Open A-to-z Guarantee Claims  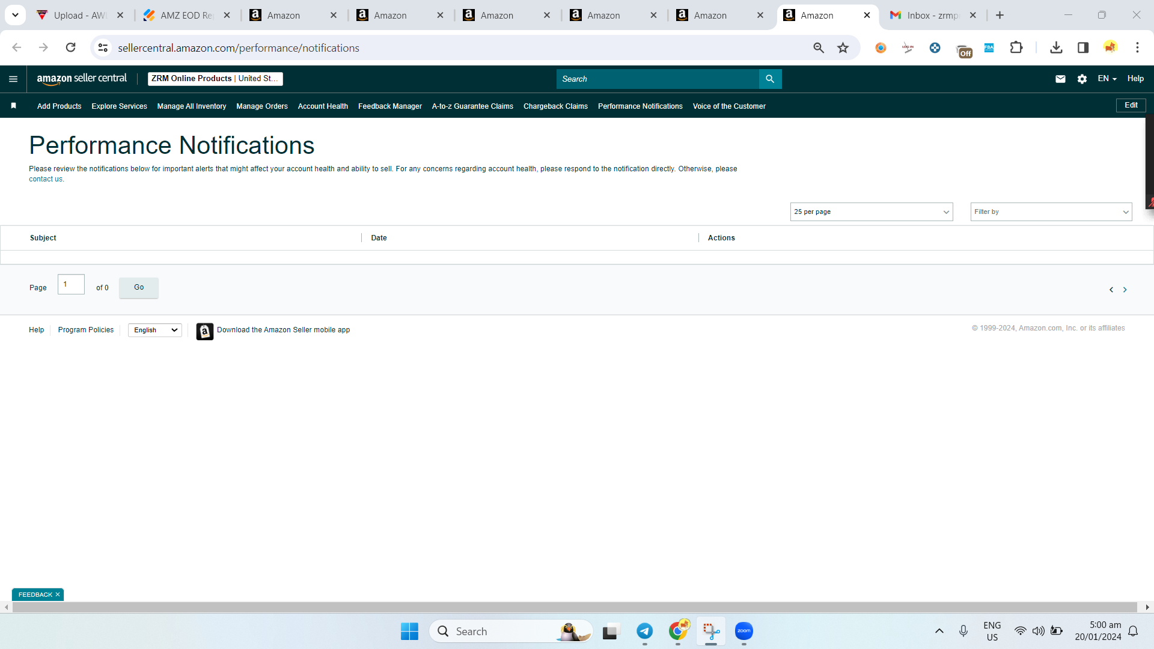(472, 106)
